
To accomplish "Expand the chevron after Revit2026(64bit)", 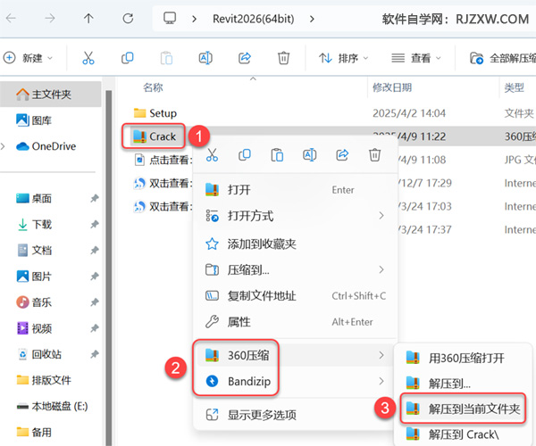I will click(312, 19).
